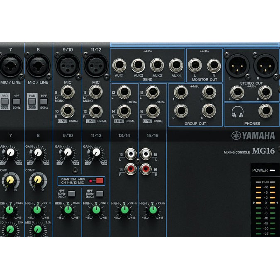Click line input jack 9 L/MONO

click(x=68, y=92)
